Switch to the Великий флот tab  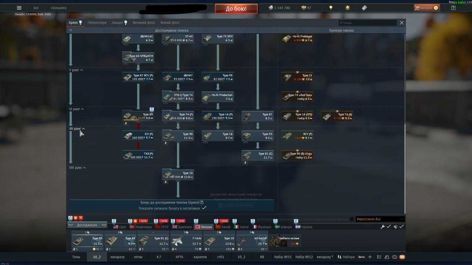point(144,23)
